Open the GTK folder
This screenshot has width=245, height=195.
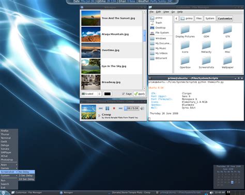(227, 32)
